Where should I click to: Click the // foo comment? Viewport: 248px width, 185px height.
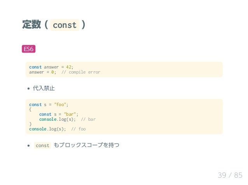(79, 129)
